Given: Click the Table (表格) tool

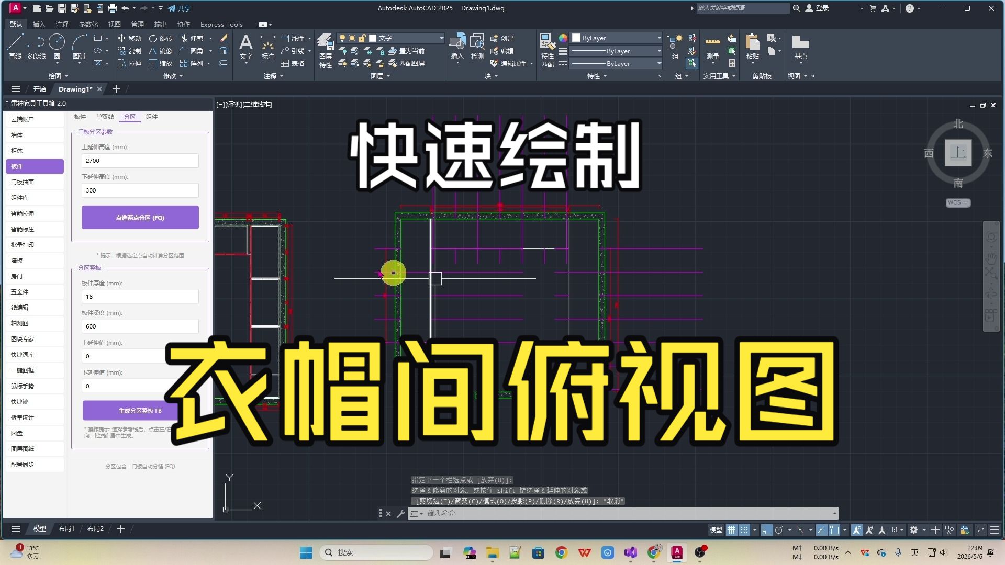Looking at the screenshot, I should pyautogui.click(x=293, y=63).
